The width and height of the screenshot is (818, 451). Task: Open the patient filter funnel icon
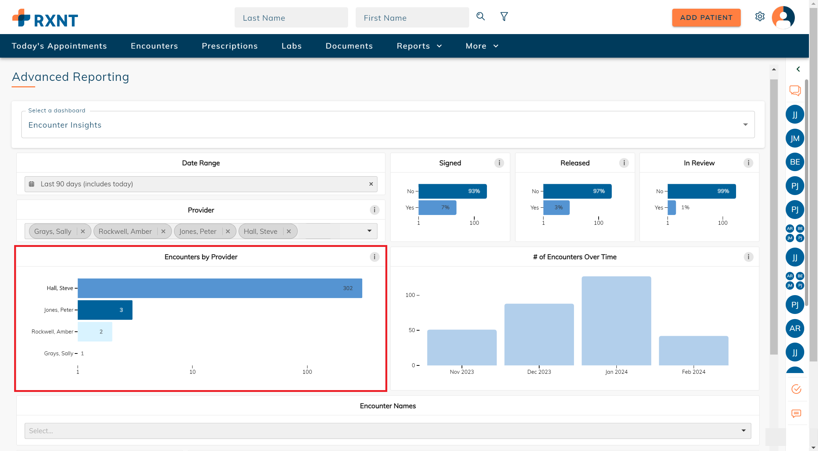pos(504,16)
